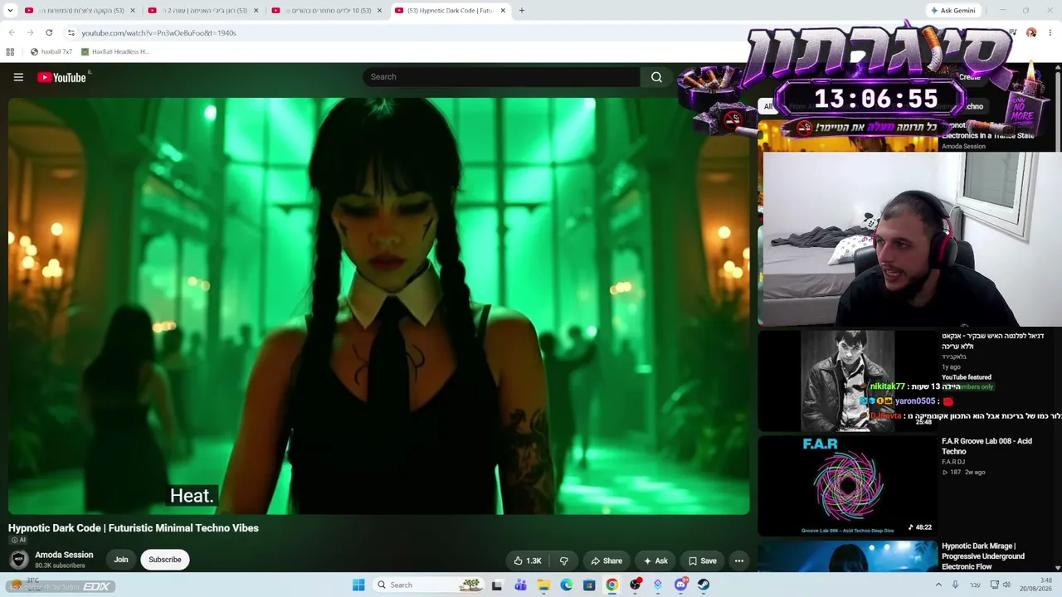Select the address bar URL
Viewport: 1062px width, 597px height.
(158, 33)
